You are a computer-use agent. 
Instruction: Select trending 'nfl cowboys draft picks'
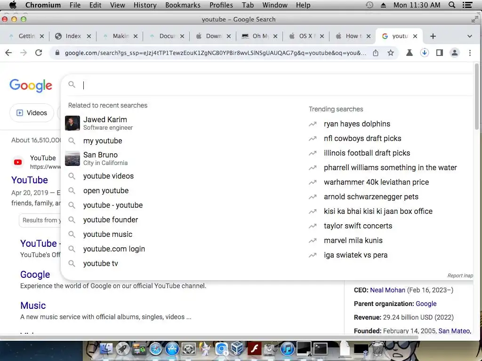point(362,139)
